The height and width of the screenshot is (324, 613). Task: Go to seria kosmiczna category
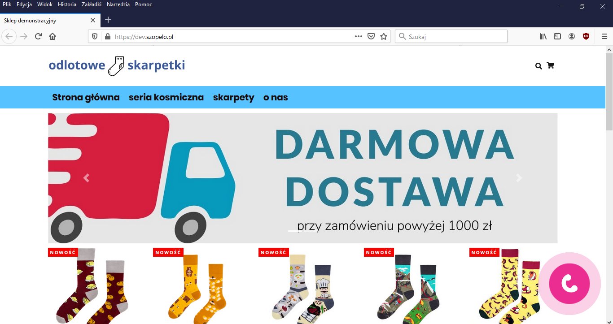pyautogui.click(x=166, y=97)
